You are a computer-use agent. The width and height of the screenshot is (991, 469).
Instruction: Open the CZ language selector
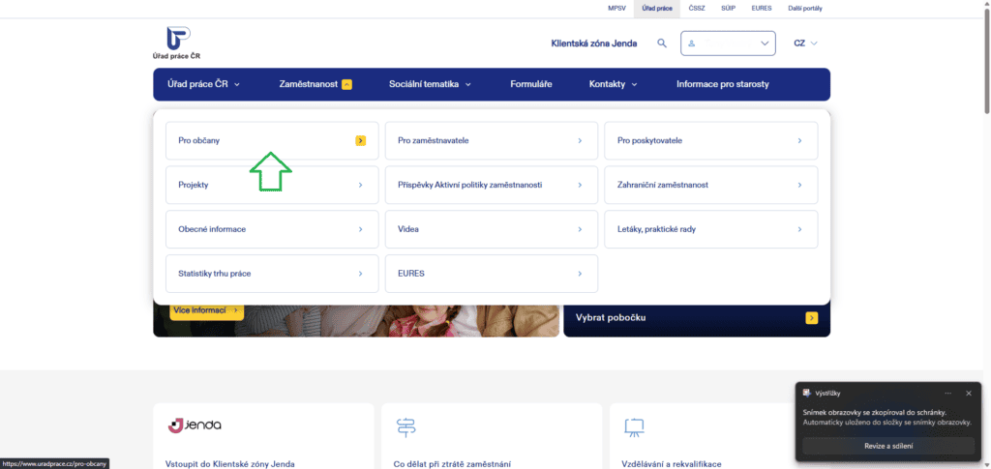click(x=806, y=44)
